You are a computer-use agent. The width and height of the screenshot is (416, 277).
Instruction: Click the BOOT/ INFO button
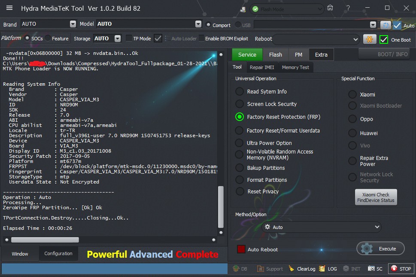pyautogui.click(x=384, y=54)
